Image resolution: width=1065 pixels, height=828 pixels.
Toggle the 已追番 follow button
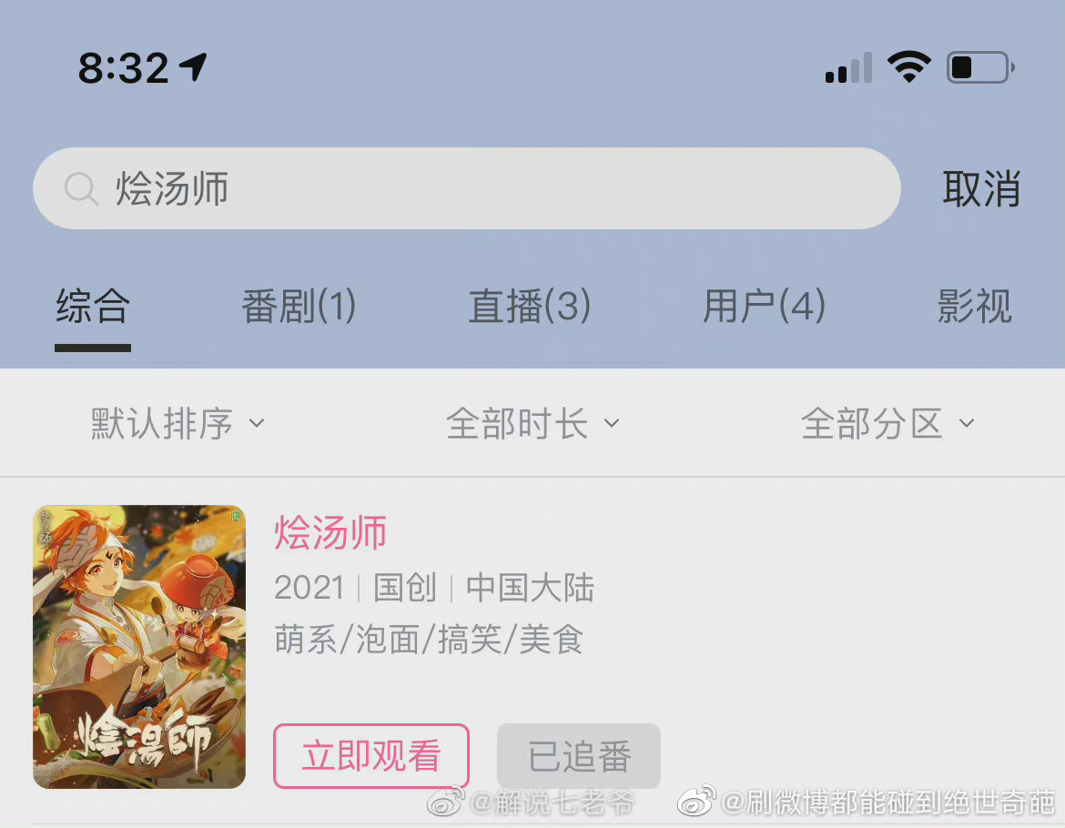[579, 756]
